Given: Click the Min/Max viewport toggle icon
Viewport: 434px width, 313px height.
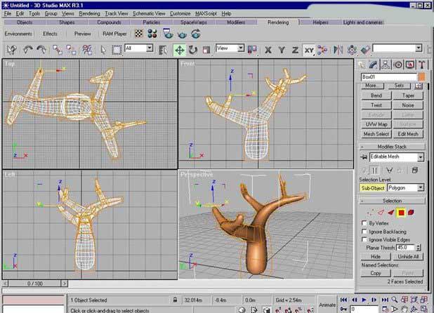Looking at the screenshot, I should [424, 309].
